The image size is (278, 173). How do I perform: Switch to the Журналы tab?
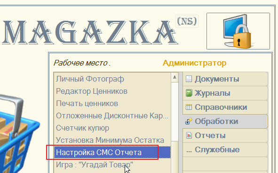(225, 93)
